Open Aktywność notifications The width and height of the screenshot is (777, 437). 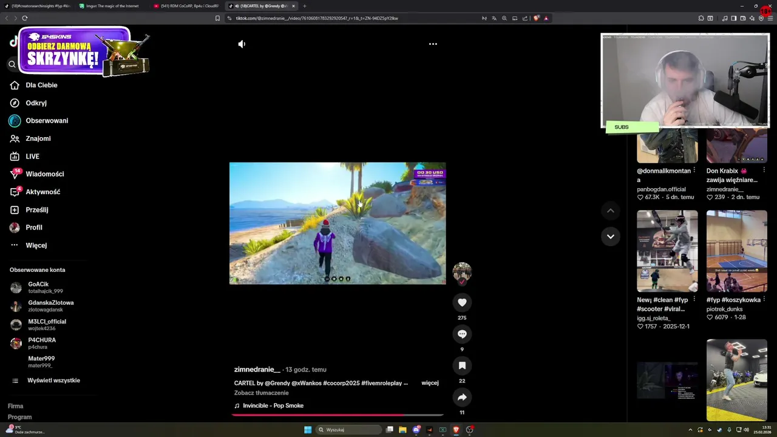42,192
